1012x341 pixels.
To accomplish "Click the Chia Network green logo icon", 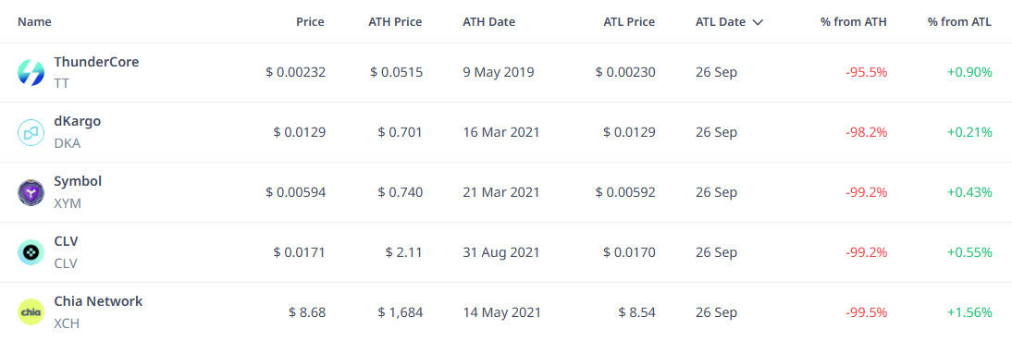I will (31, 312).
